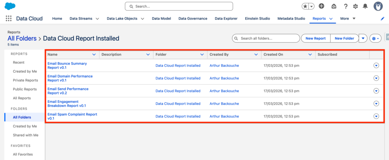Click the Salesforce cloud logo
This screenshot has height=160, width=389.
[10, 6]
